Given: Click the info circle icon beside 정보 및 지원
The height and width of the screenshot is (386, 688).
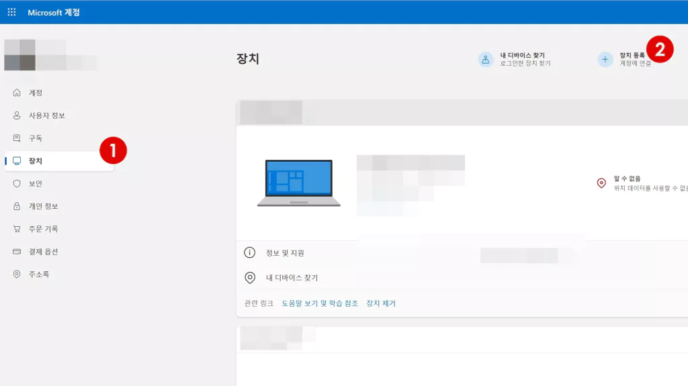Looking at the screenshot, I should (x=250, y=252).
